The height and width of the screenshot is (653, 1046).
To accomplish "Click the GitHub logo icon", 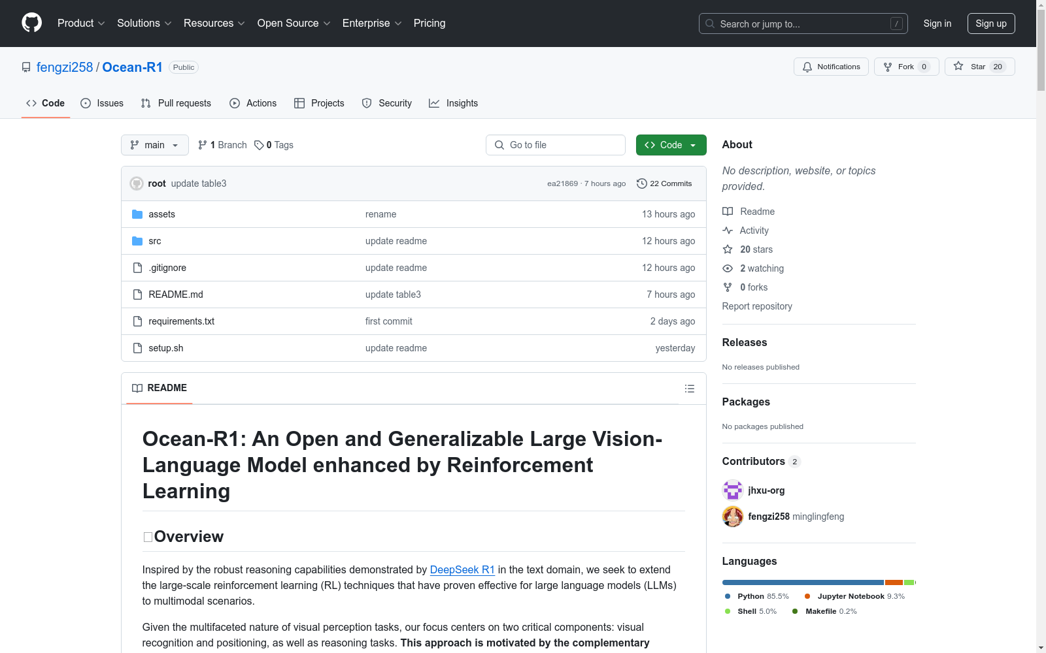I will (x=31, y=23).
